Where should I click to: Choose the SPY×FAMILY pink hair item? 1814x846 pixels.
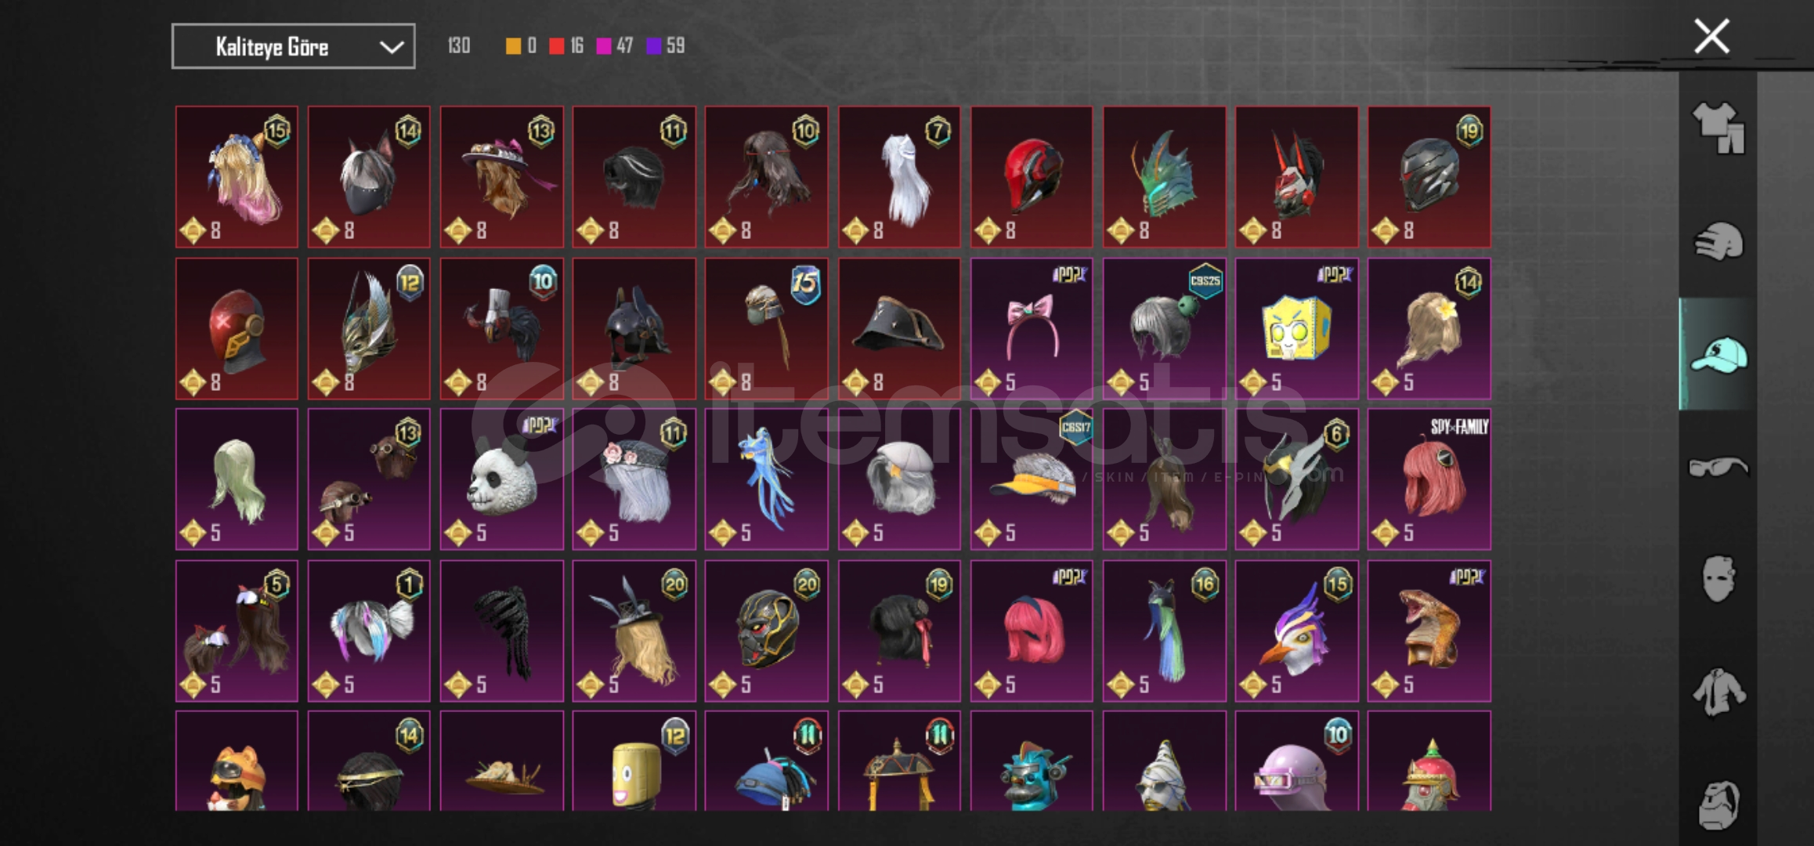click(x=1429, y=479)
